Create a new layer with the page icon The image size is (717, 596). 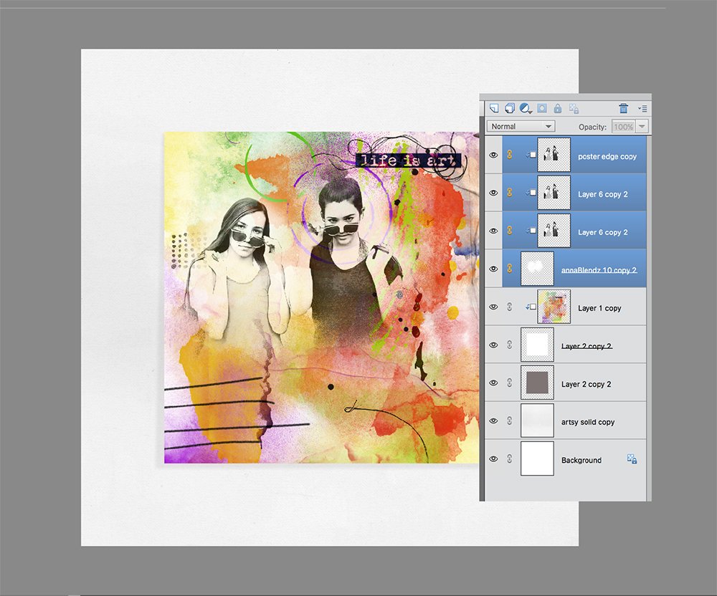pyautogui.click(x=494, y=108)
